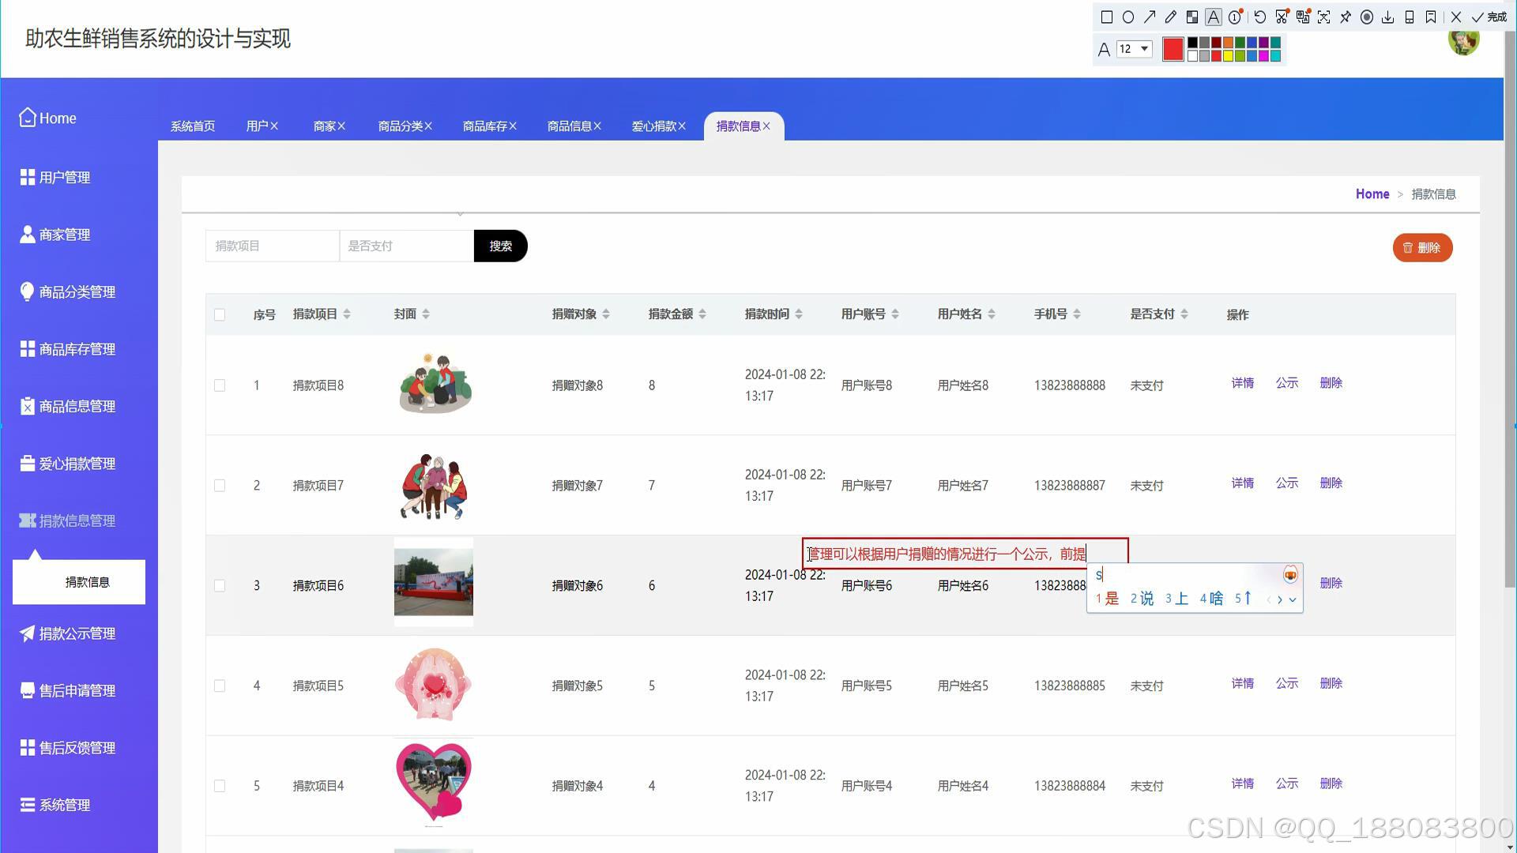The width and height of the screenshot is (1517, 853).
Task: Check the select-all checkbox in table header
Action: pyautogui.click(x=220, y=314)
